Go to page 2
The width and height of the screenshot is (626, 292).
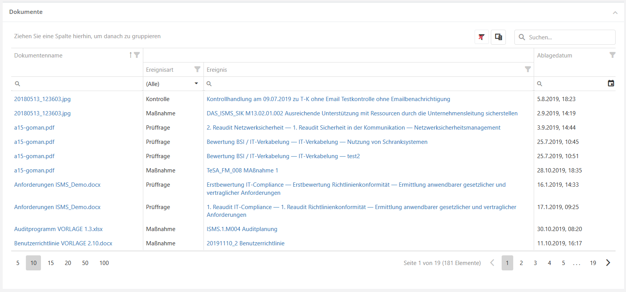pos(521,263)
